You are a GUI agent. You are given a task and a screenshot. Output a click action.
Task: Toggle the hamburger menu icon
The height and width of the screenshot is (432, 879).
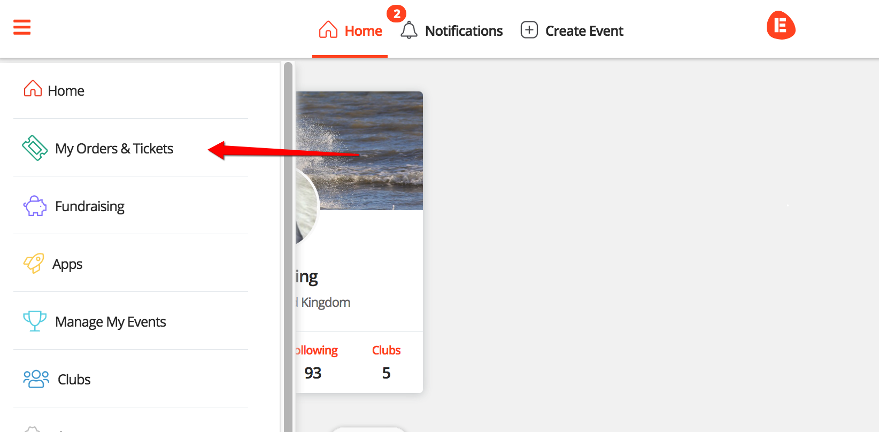[x=22, y=27]
